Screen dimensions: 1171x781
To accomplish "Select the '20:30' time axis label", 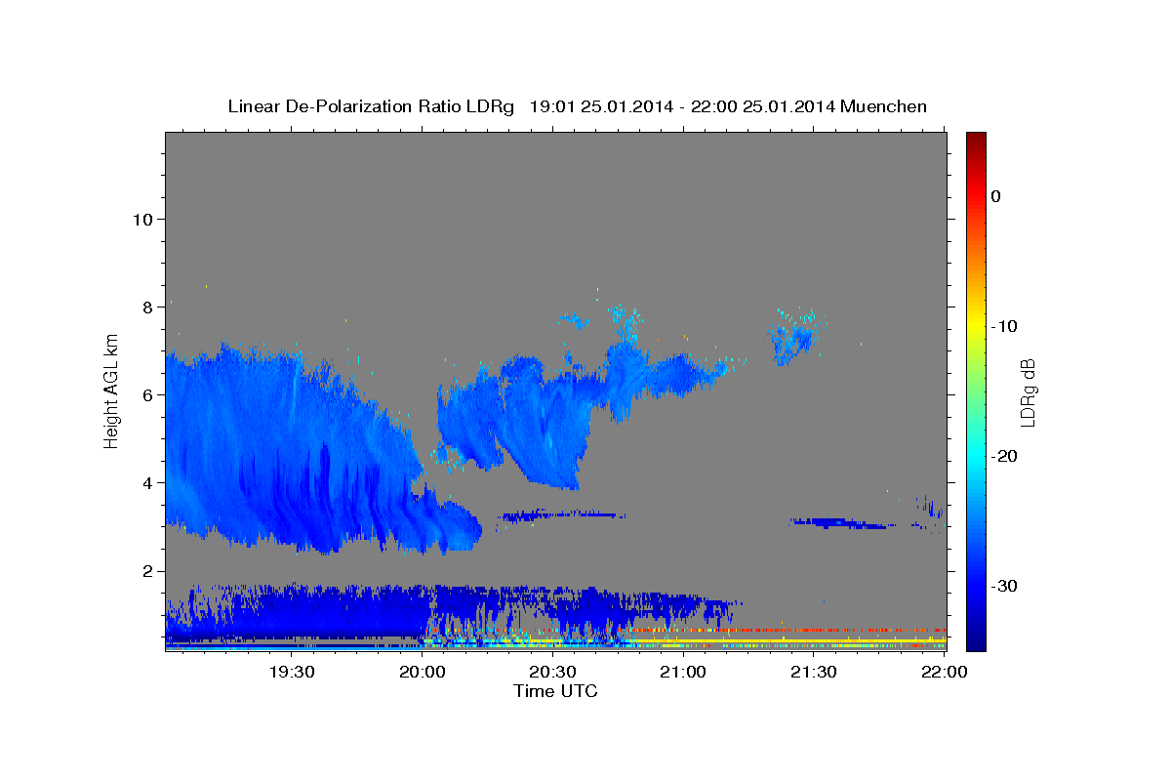I will 552,672.
